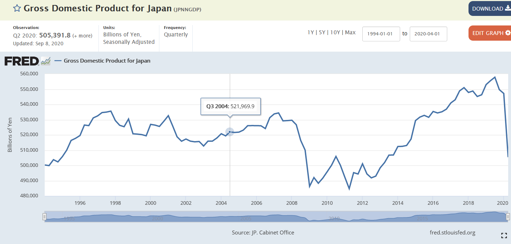Click the fullscreen icon below chart
The image size is (511, 244).
coord(504,236)
